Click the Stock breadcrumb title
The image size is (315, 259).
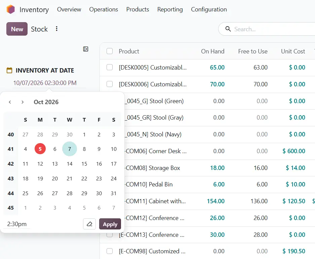coord(39,29)
